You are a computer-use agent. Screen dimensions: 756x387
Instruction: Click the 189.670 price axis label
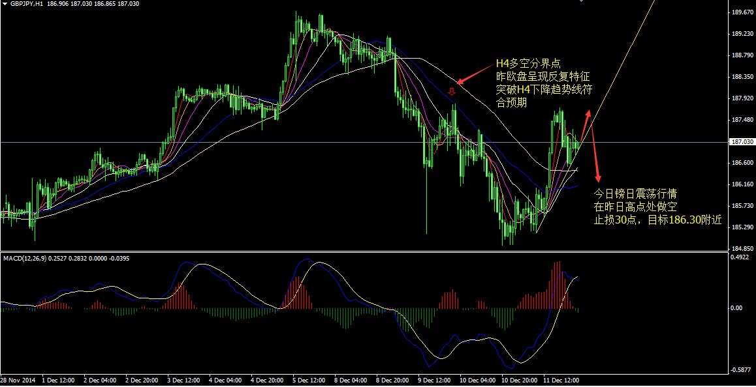coord(743,12)
